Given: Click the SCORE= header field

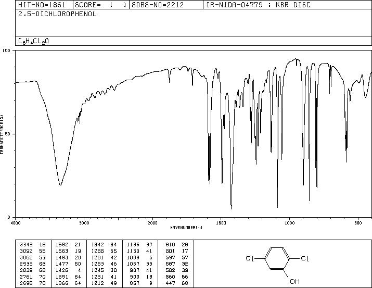Looking at the screenshot, I should 101,5.
